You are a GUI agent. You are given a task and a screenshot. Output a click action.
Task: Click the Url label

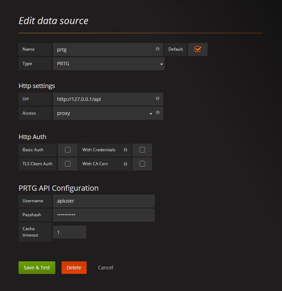[26, 99]
